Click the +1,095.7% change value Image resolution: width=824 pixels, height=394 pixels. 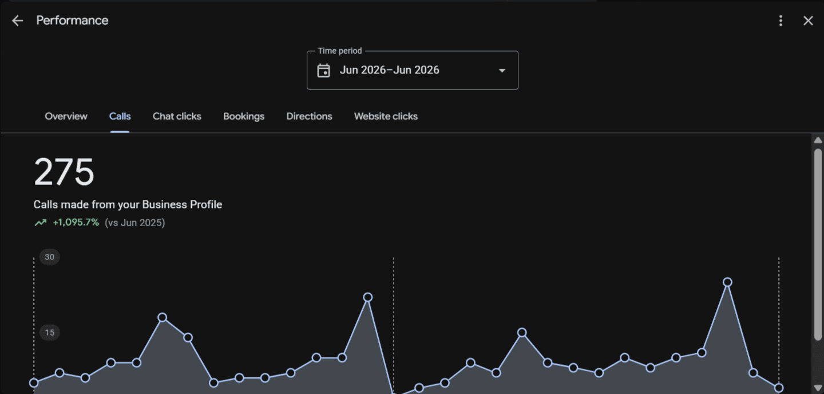point(76,222)
